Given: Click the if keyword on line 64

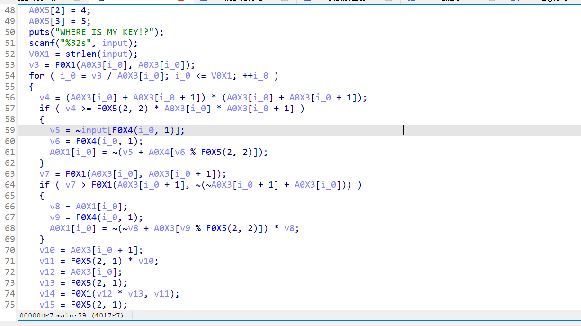Looking at the screenshot, I should 45,185.
